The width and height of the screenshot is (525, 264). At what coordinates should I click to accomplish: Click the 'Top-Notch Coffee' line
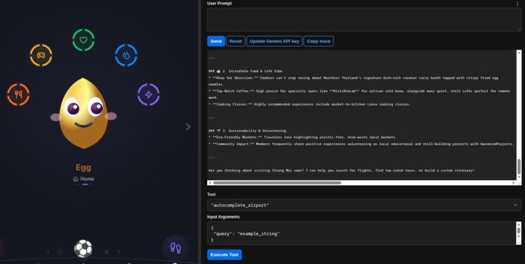tap(360, 94)
